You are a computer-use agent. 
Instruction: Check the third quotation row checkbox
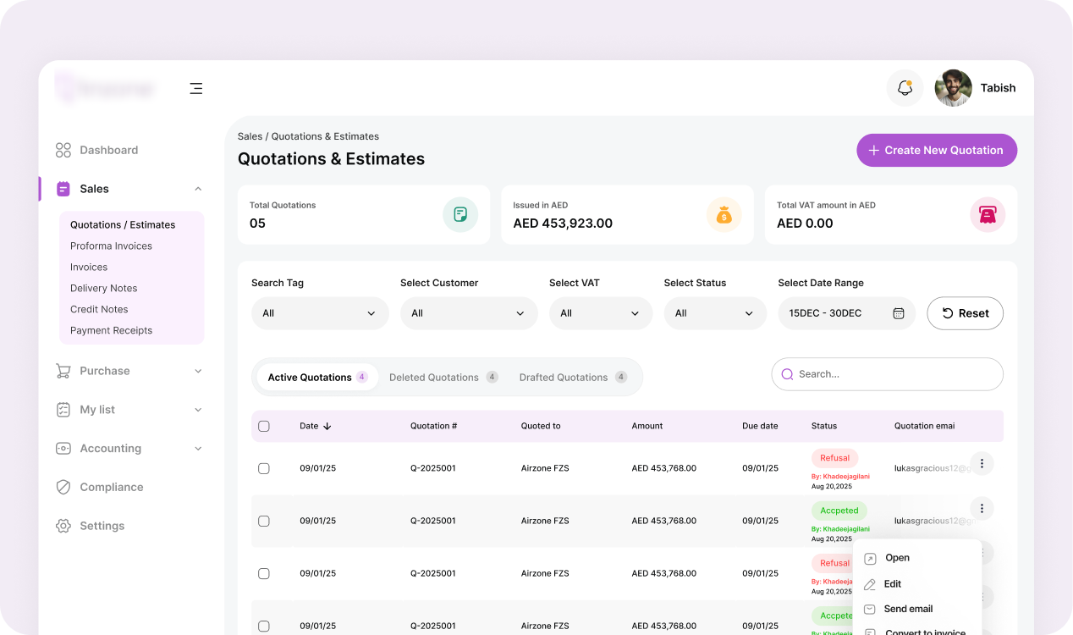(263, 573)
